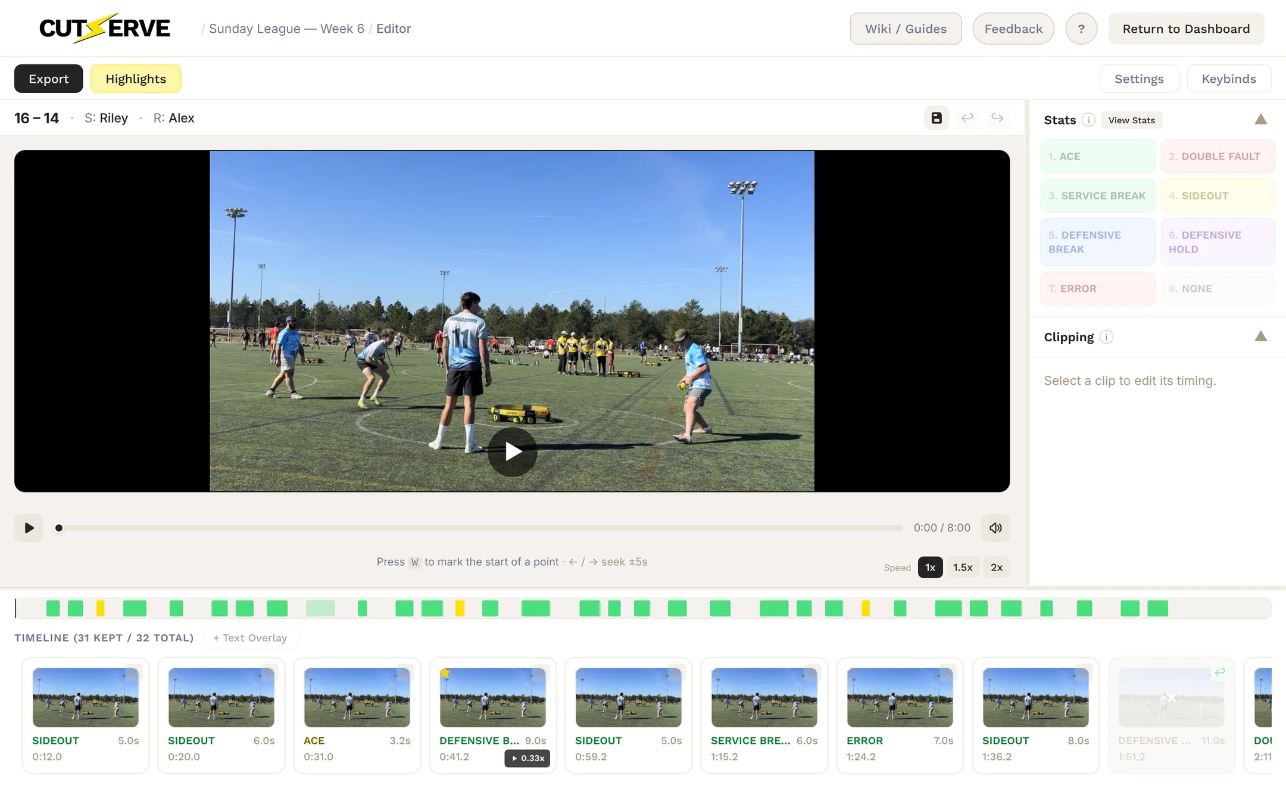Tag the point as DEFENSIVE HOLD
1286x804 pixels.
pos(1218,242)
